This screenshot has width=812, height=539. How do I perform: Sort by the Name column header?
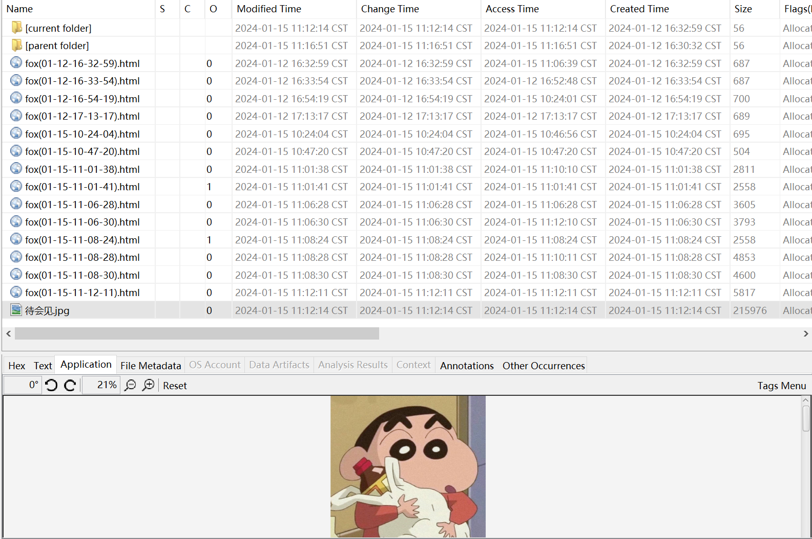click(78, 9)
